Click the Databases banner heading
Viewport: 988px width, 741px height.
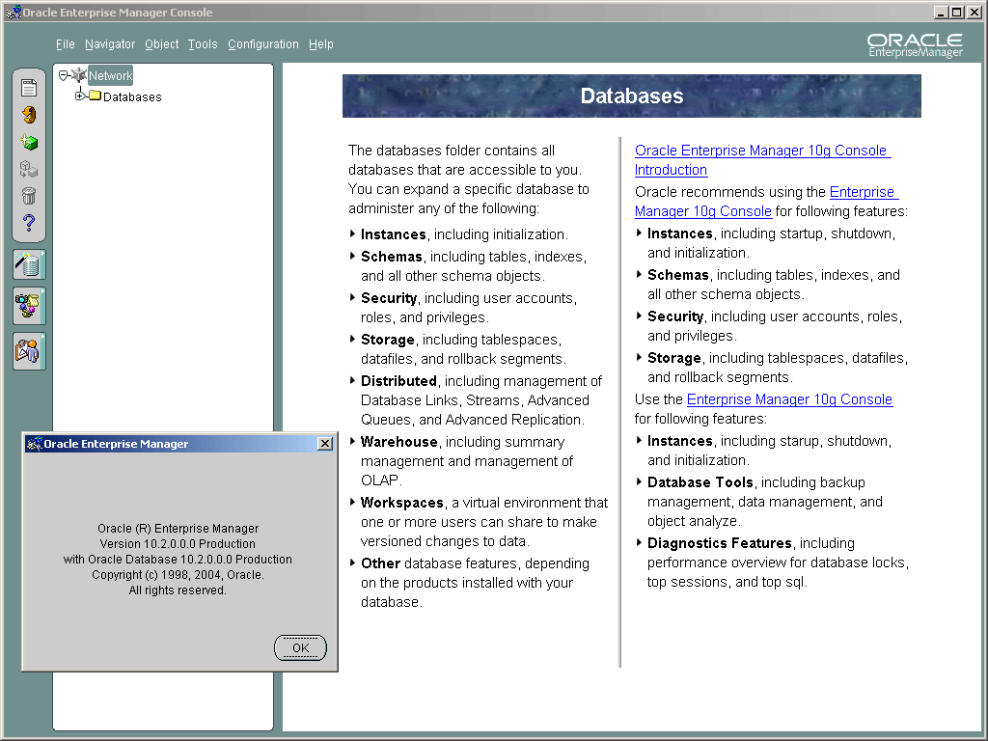632,96
